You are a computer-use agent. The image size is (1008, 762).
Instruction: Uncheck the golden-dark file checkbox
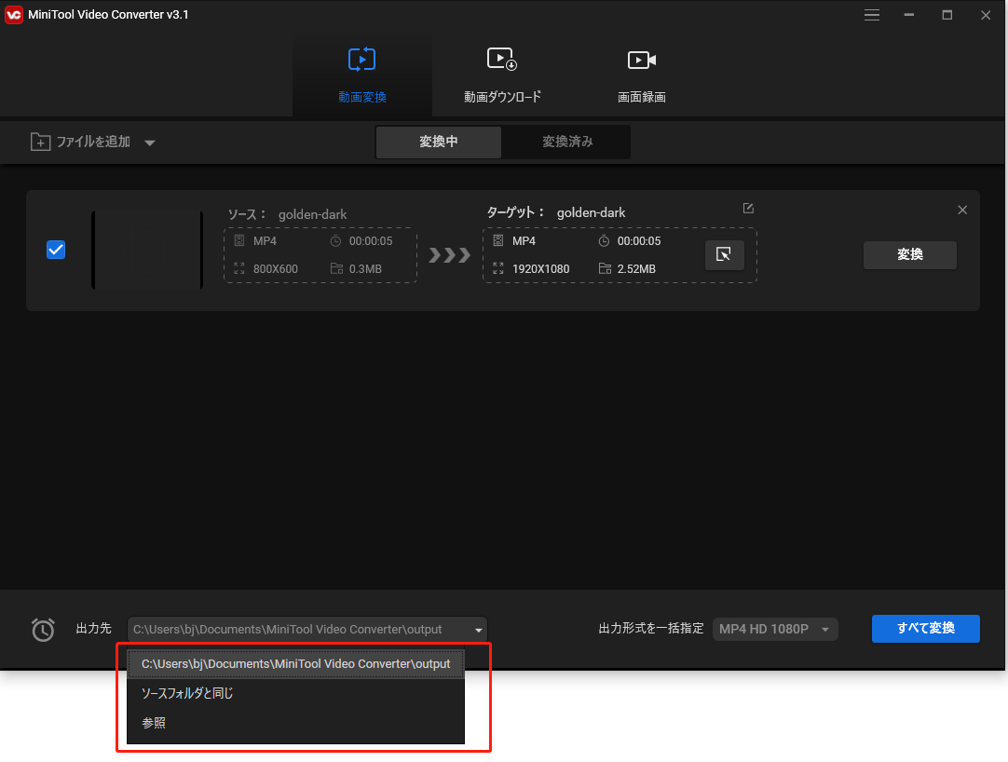point(56,250)
